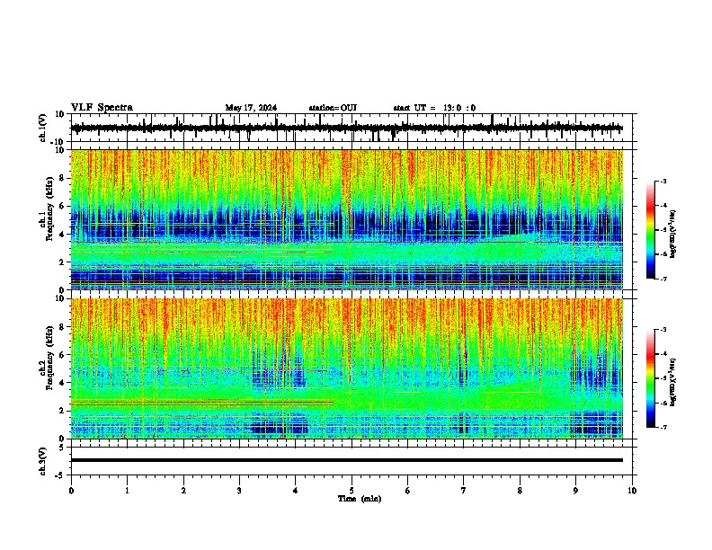Image resolution: width=712 pixels, height=550 pixels.
Task: Click the "-10" tick on ch.1(V) axis
Action: [58, 142]
